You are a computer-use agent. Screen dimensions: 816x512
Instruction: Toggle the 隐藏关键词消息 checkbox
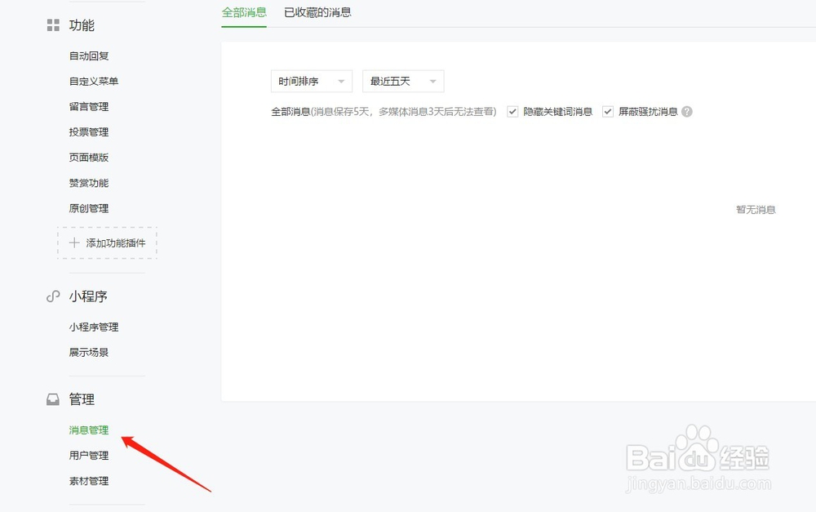click(512, 111)
